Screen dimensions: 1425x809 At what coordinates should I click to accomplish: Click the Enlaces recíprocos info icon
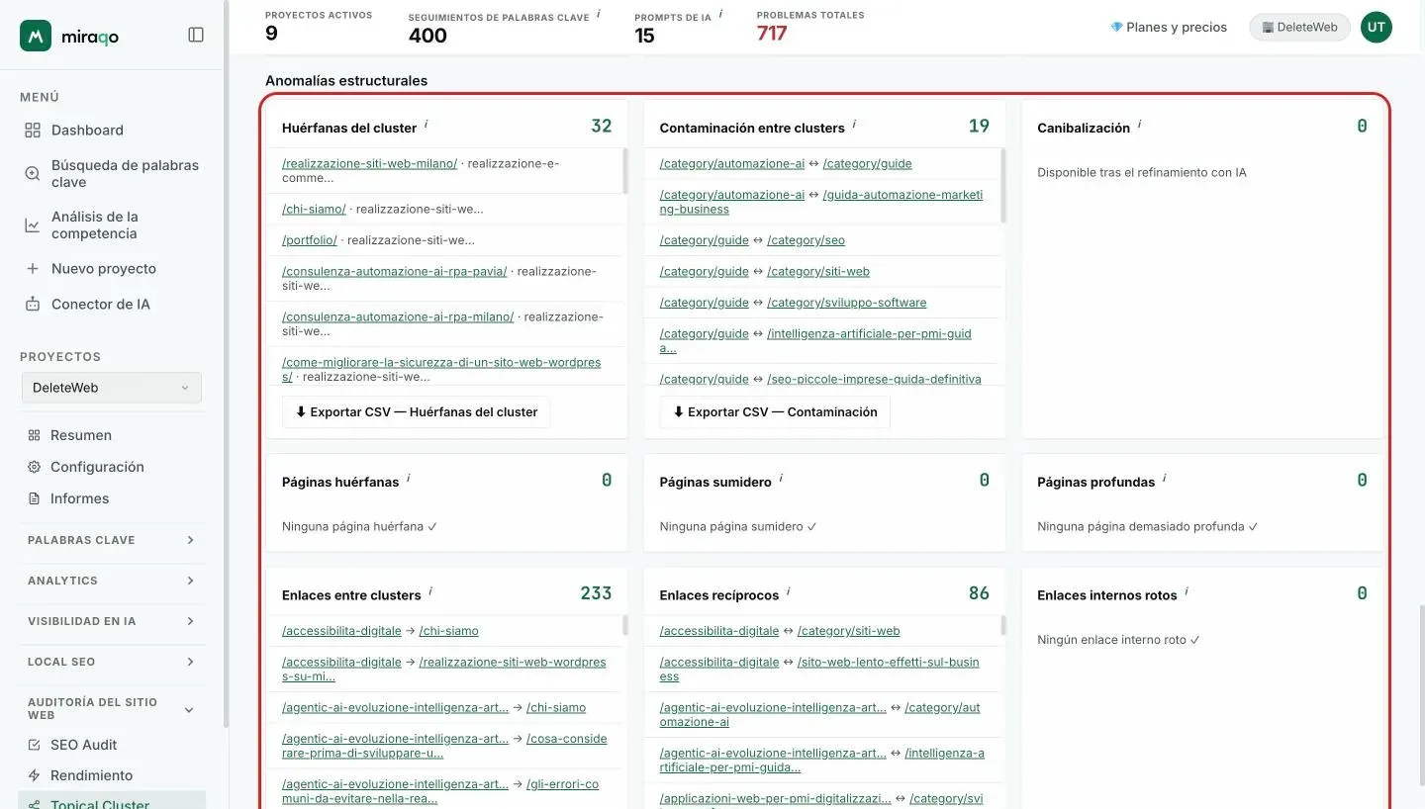coord(789,593)
